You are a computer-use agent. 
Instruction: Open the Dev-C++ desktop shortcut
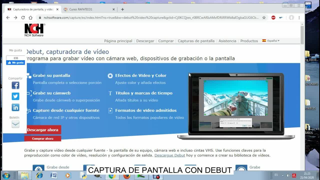(308, 6)
